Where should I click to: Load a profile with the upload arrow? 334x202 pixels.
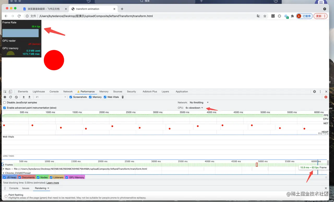pyautogui.click(x=24, y=97)
